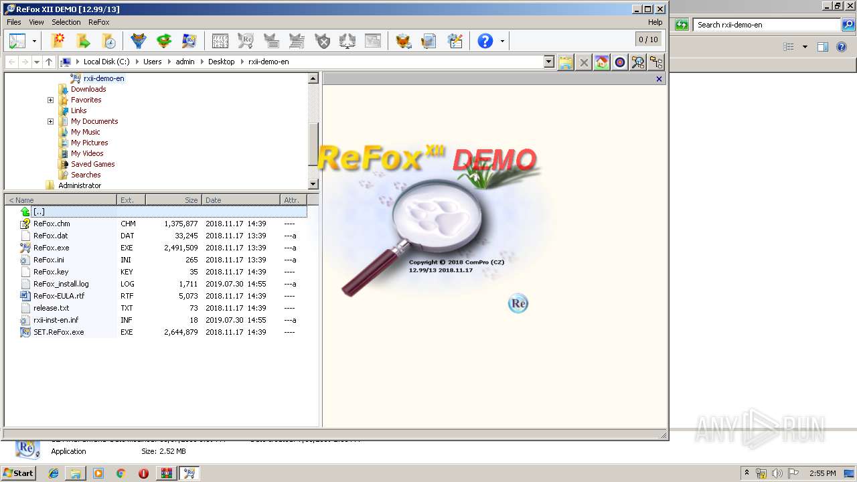This screenshot has width=857, height=482.
Task: Expand the address bar path dropdown
Action: click(x=549, y=62)
